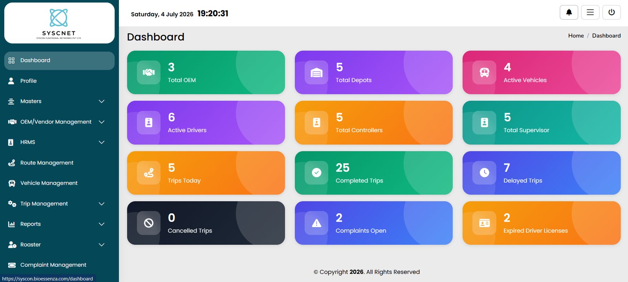Click the route icon on Trips Today card

click(149, 173)
